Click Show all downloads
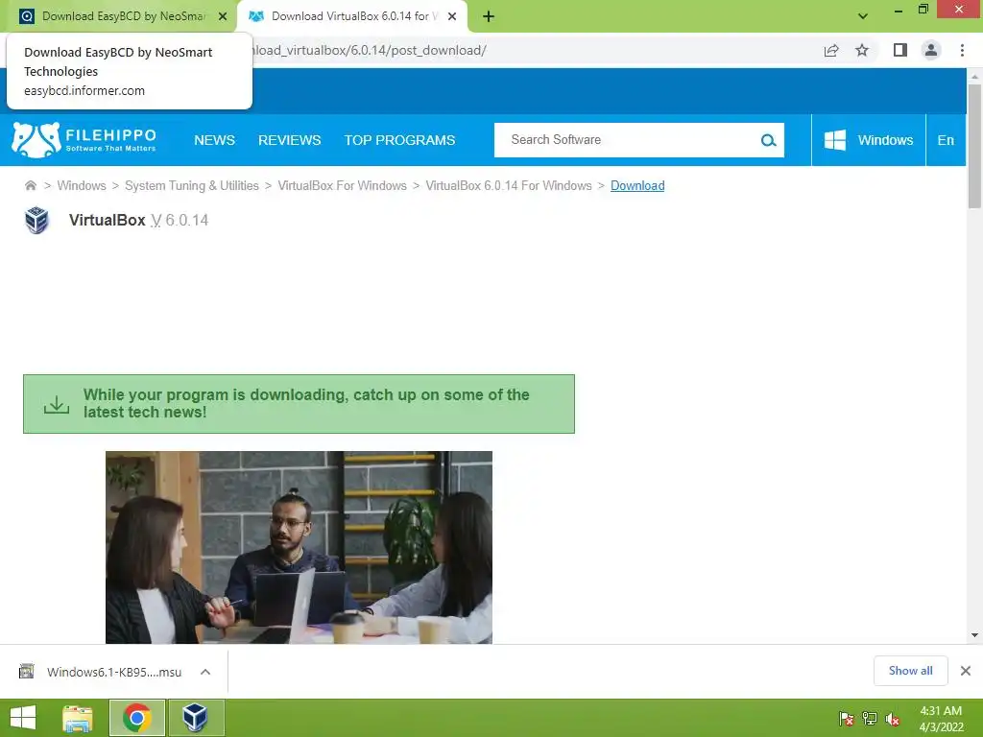The width and height of the screenshot is (983, 737). [x=910, y=671]
